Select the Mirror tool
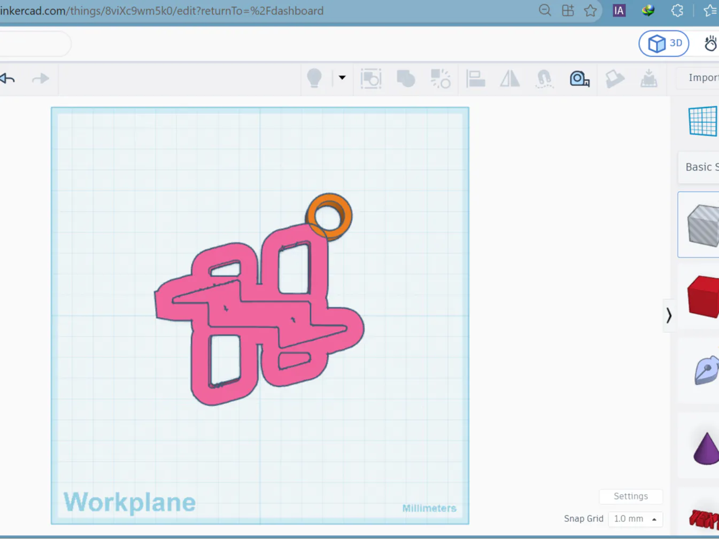The image size is (719, 539). [x=509, y=79]
